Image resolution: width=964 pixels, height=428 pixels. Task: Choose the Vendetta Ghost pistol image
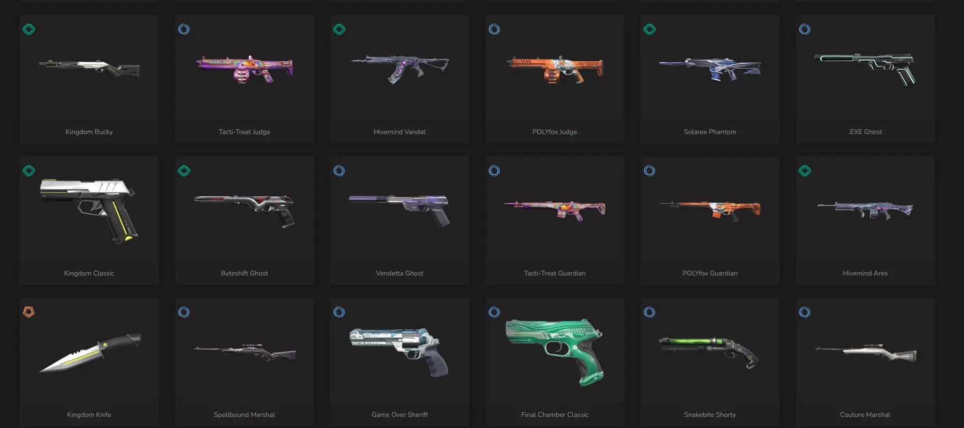[x=400, y=211]
